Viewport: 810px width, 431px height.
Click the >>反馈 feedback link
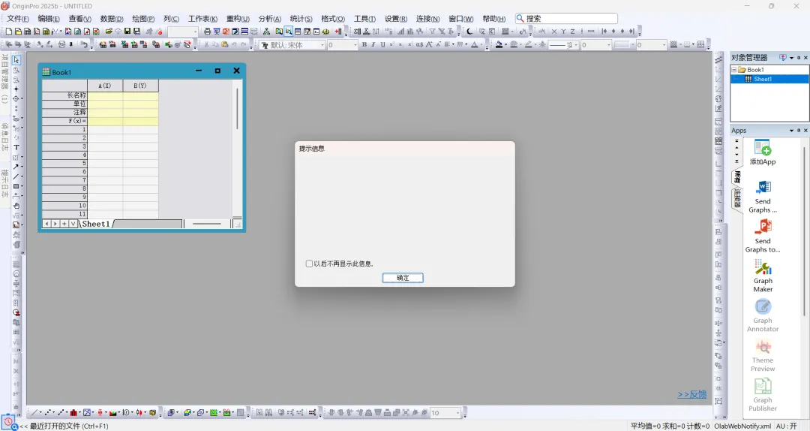point(691,394)
